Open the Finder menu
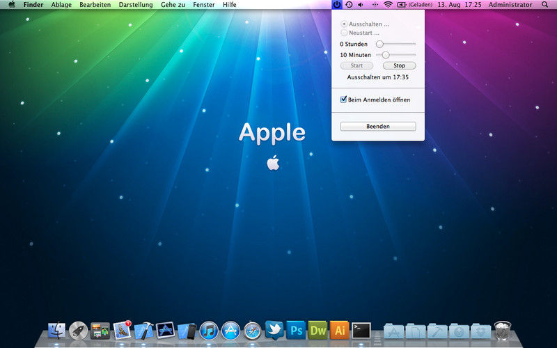 [x=33, y=5]
